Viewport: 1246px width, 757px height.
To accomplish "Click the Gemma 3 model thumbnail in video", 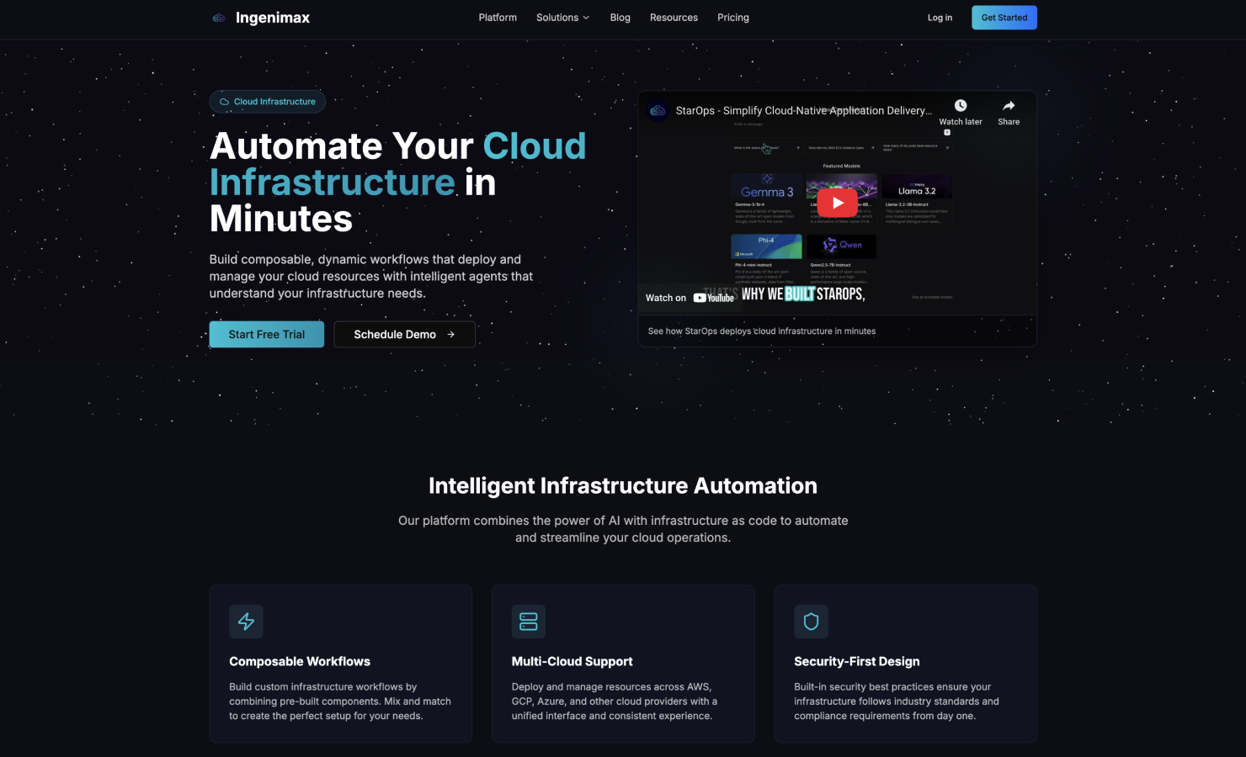I will 766,187.
